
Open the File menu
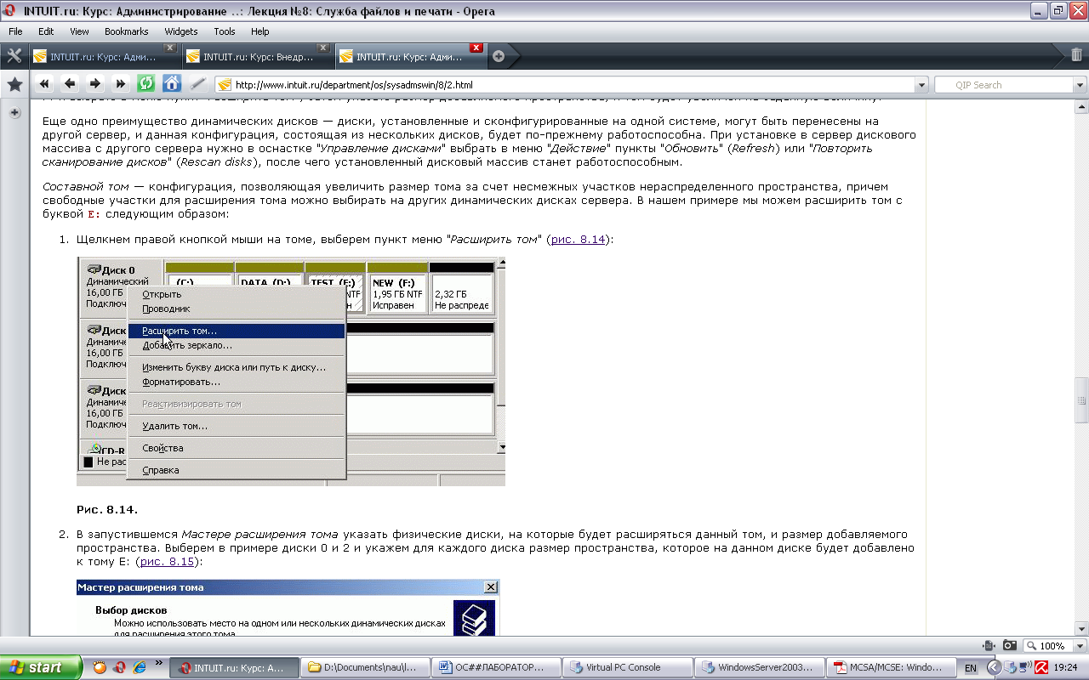16,31
